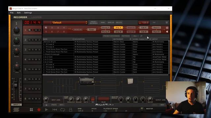
Task: Arm record on recorder track 1
Action: coord(33,30)
